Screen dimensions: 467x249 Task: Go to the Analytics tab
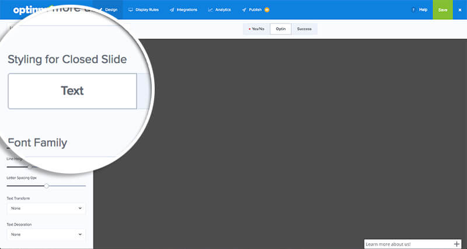click(219, 9)
